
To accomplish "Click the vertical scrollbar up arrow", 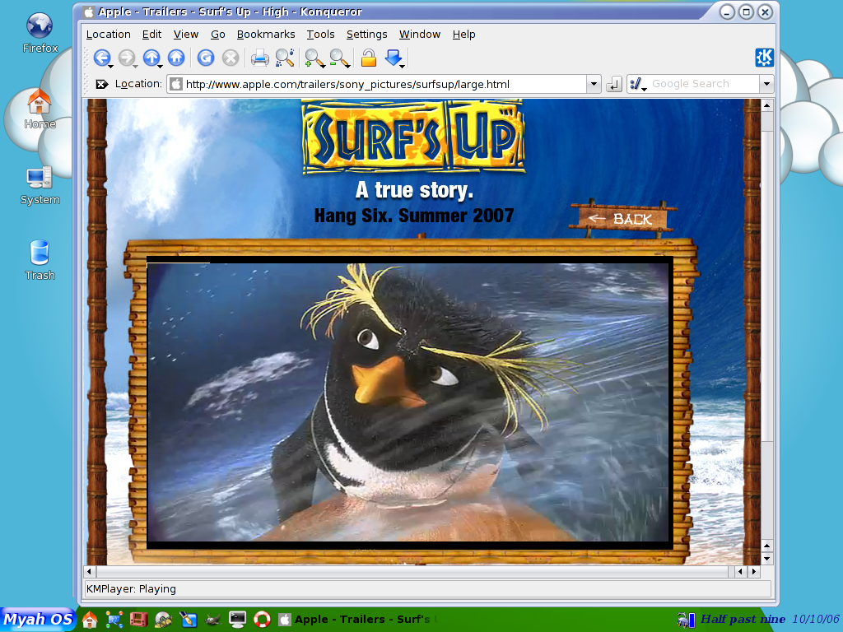I will [767, 105].
